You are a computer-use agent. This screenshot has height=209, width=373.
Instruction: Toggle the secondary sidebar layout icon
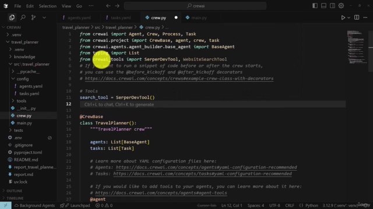pos(332,6)
